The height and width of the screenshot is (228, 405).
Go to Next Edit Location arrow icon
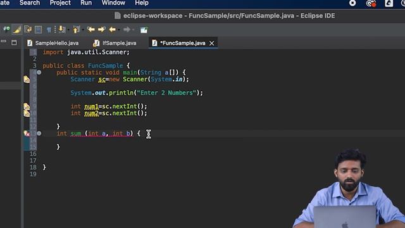coord(102,30)
